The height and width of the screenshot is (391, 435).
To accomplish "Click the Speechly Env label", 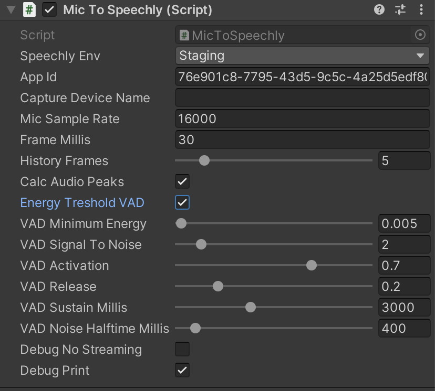I will (x=60, y=56).
